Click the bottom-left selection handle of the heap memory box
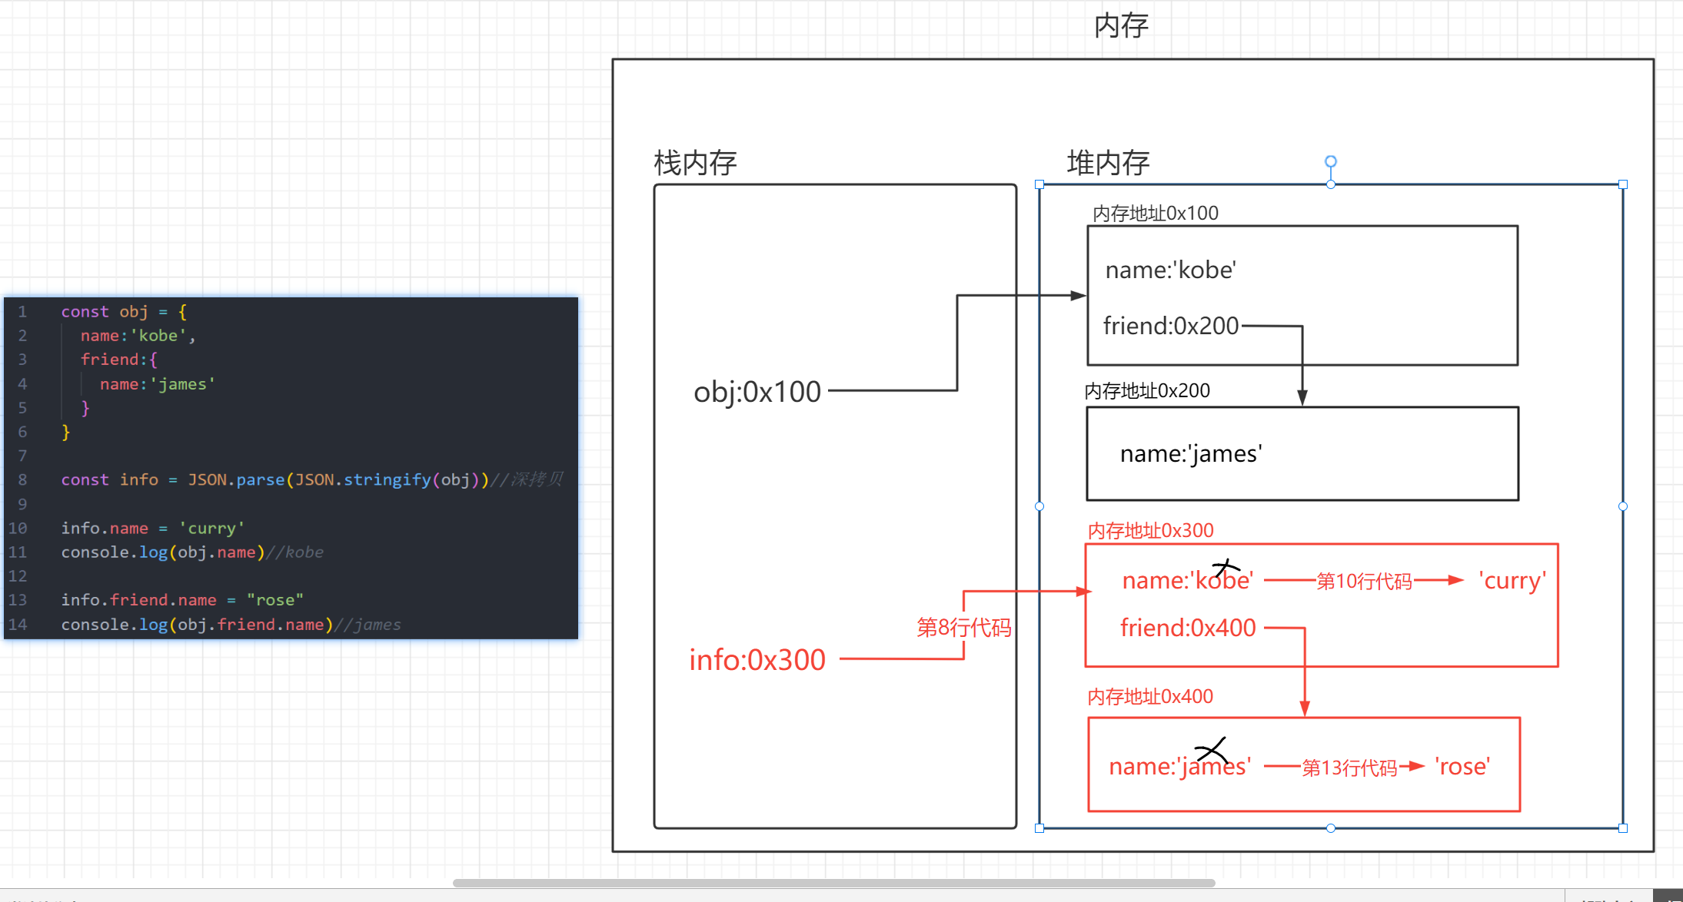Screen dimensions: 1683x902 tap(1039, 828)
